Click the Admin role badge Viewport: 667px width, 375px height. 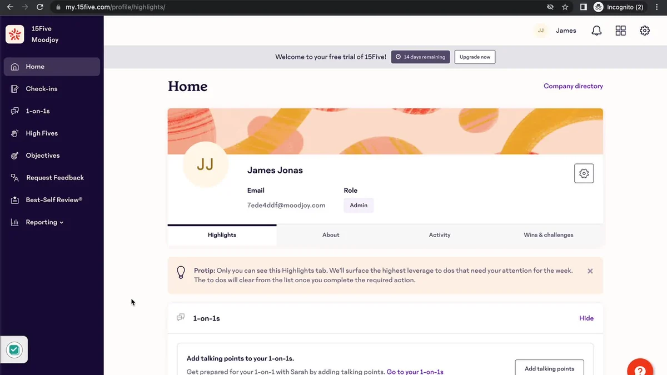coord(359,205)
